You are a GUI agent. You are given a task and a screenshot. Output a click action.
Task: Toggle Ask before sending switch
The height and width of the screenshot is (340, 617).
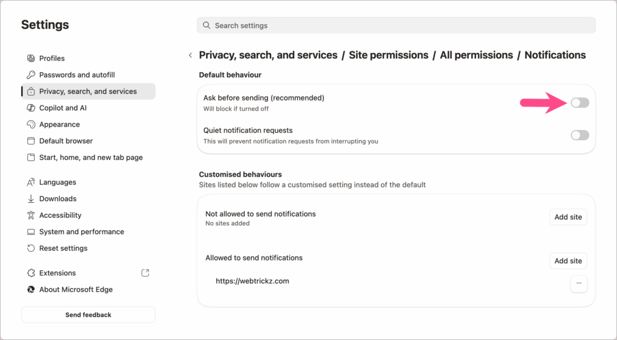point(580,102)
